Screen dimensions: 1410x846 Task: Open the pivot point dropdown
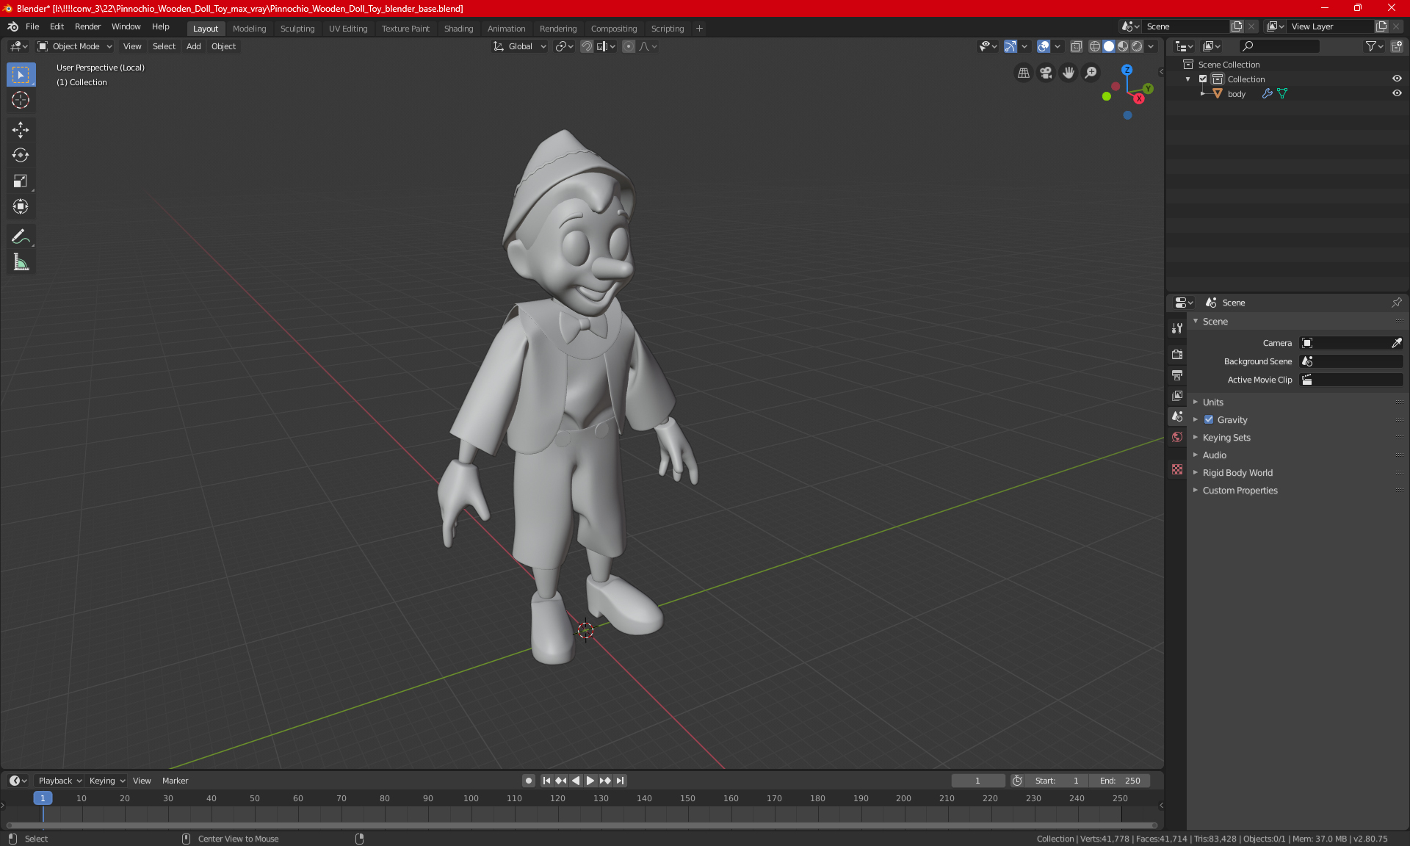(x=564, y=46)
